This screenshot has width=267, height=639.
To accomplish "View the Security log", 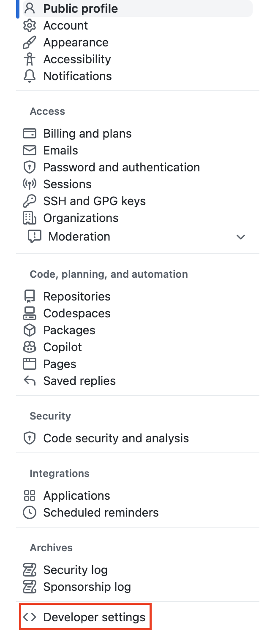I will [75, 570].
